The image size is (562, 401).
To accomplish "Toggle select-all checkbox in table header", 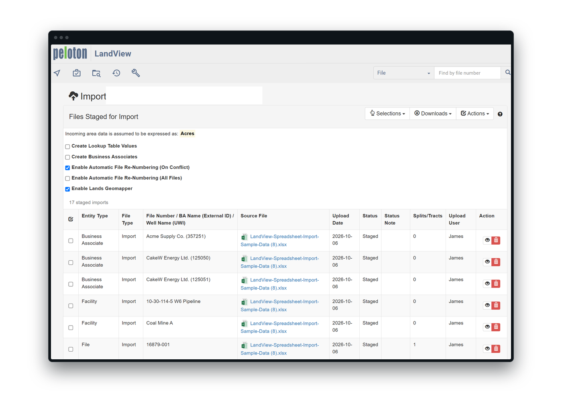I will click(x=71, y=219).
